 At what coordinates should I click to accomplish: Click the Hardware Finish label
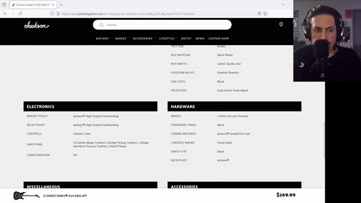183,125
